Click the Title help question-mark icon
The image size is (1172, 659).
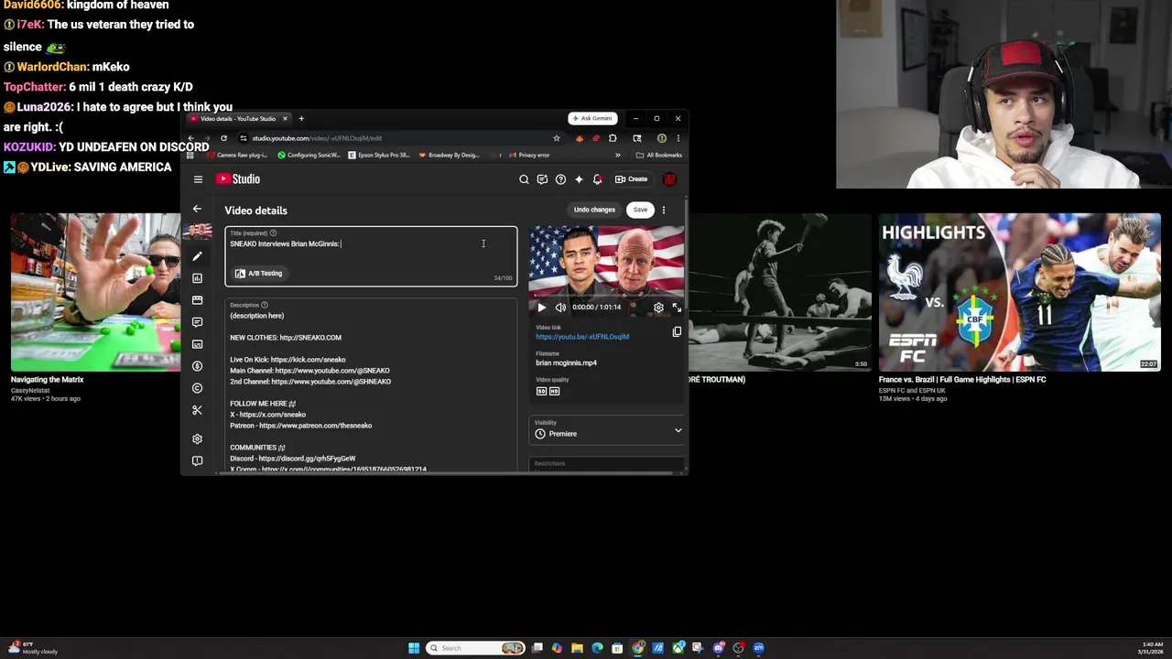[273, 233]
